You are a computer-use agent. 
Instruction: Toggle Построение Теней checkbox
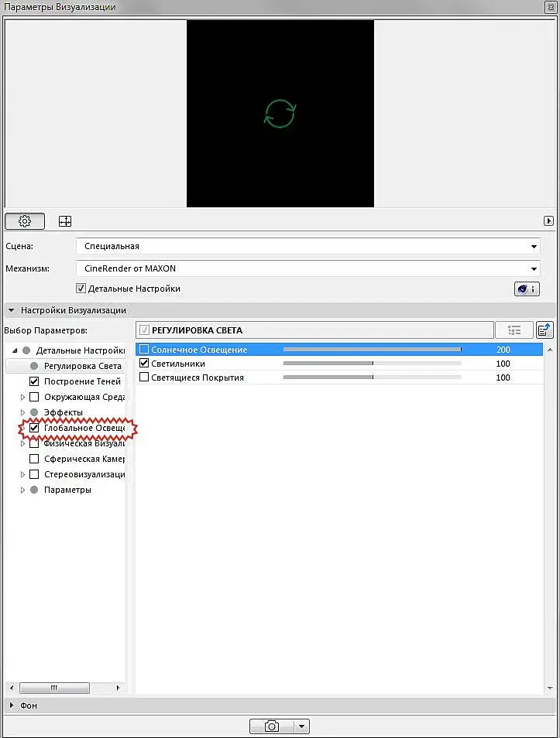tap(34, 381)
